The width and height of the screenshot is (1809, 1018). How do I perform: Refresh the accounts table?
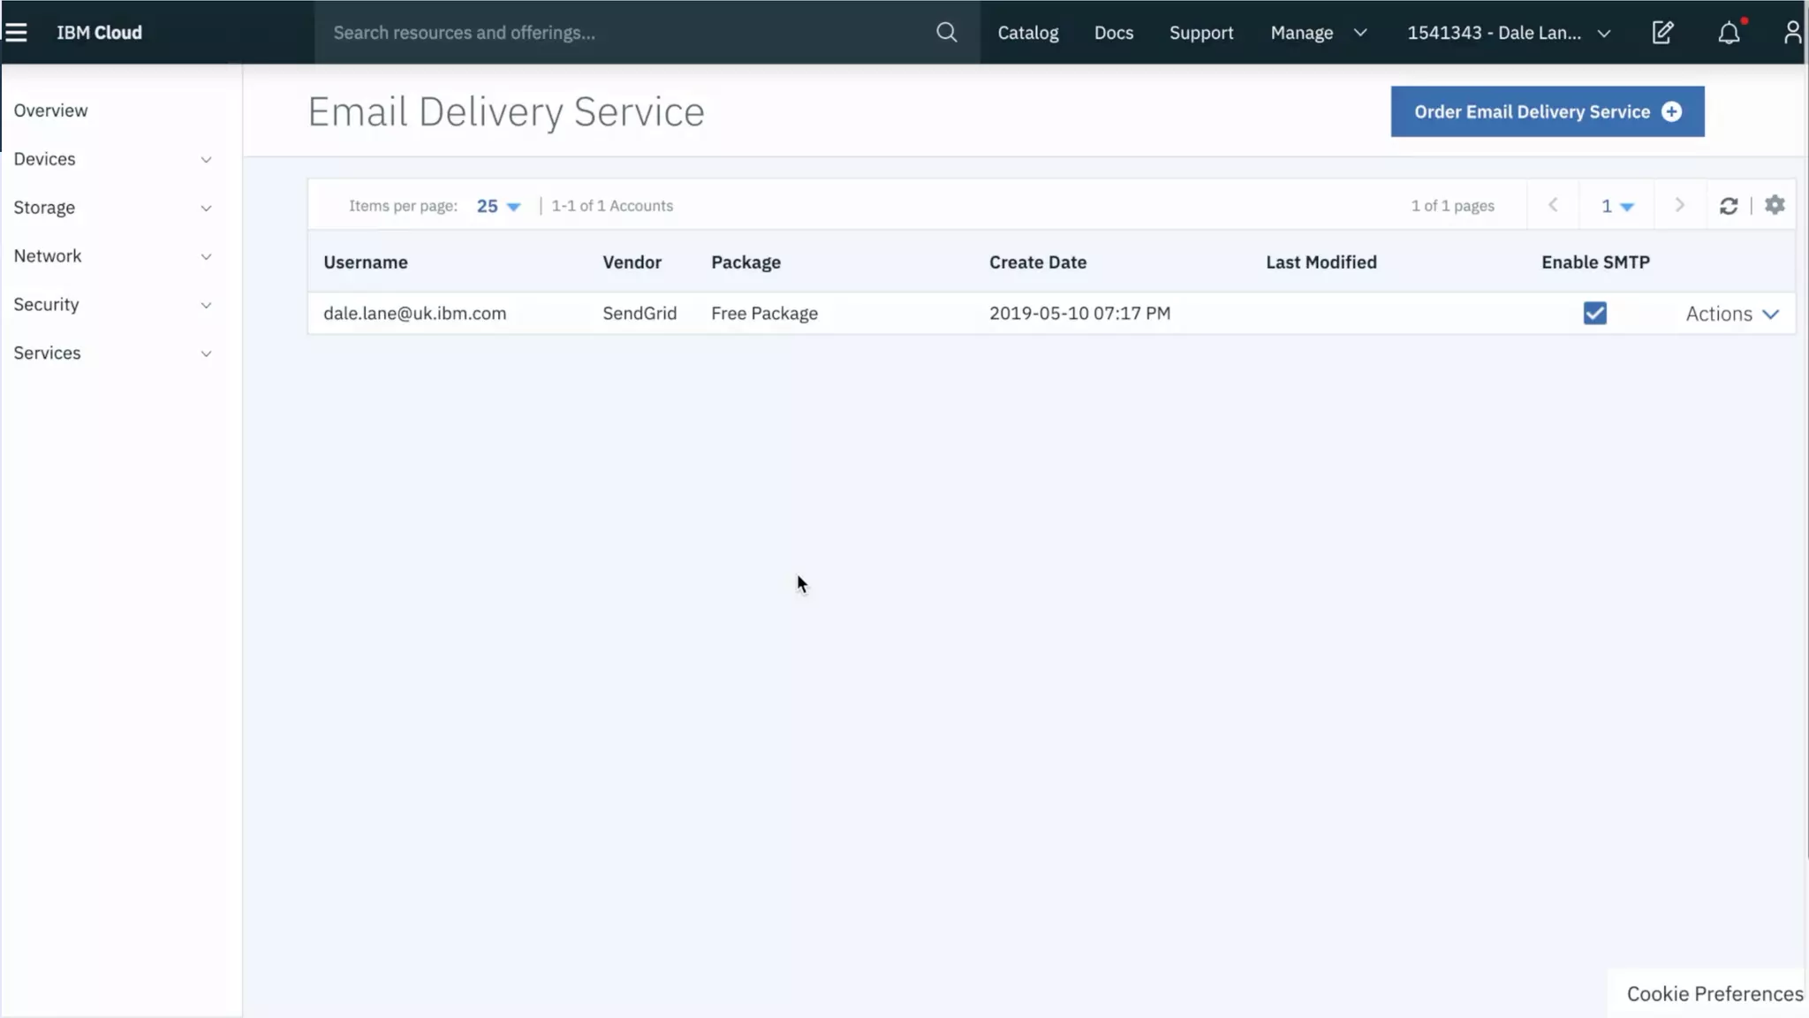click(1729, 206)
